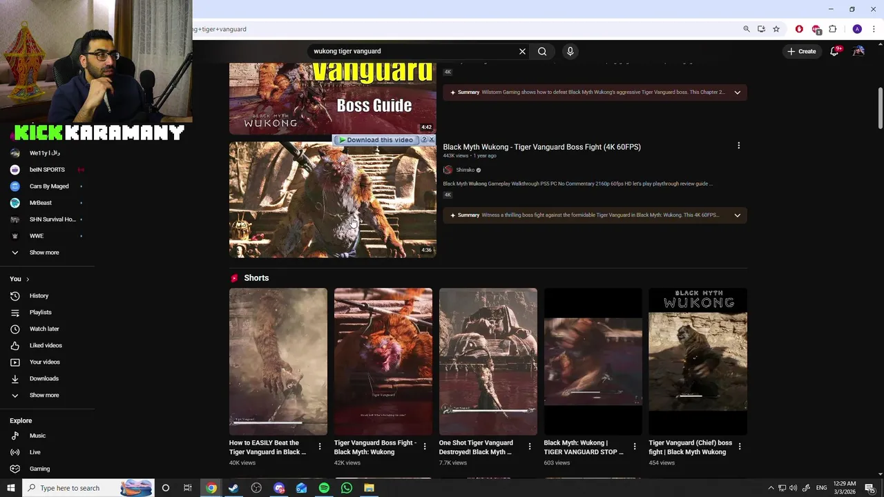Open the YouTube account avatar menu
884x497 pixels.
click(x=858, y=51)
